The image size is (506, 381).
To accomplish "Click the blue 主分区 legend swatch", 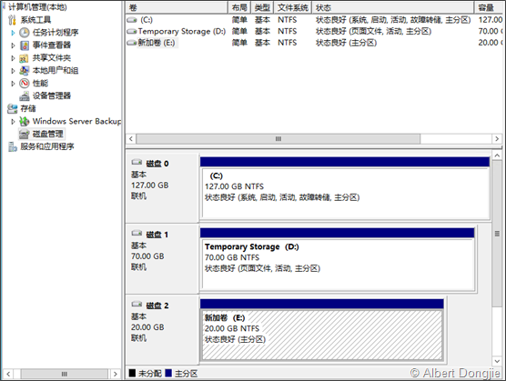I will click(168, 373).
